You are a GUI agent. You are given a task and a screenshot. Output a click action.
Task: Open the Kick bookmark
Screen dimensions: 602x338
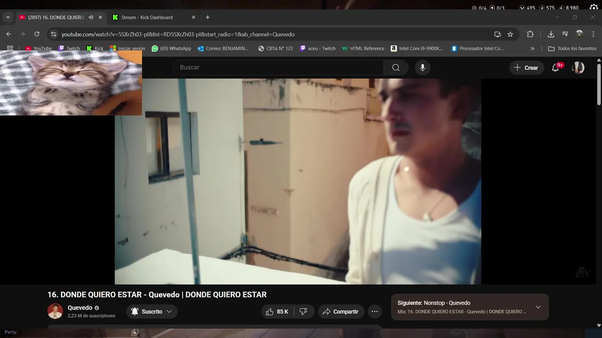coord(95,48)
